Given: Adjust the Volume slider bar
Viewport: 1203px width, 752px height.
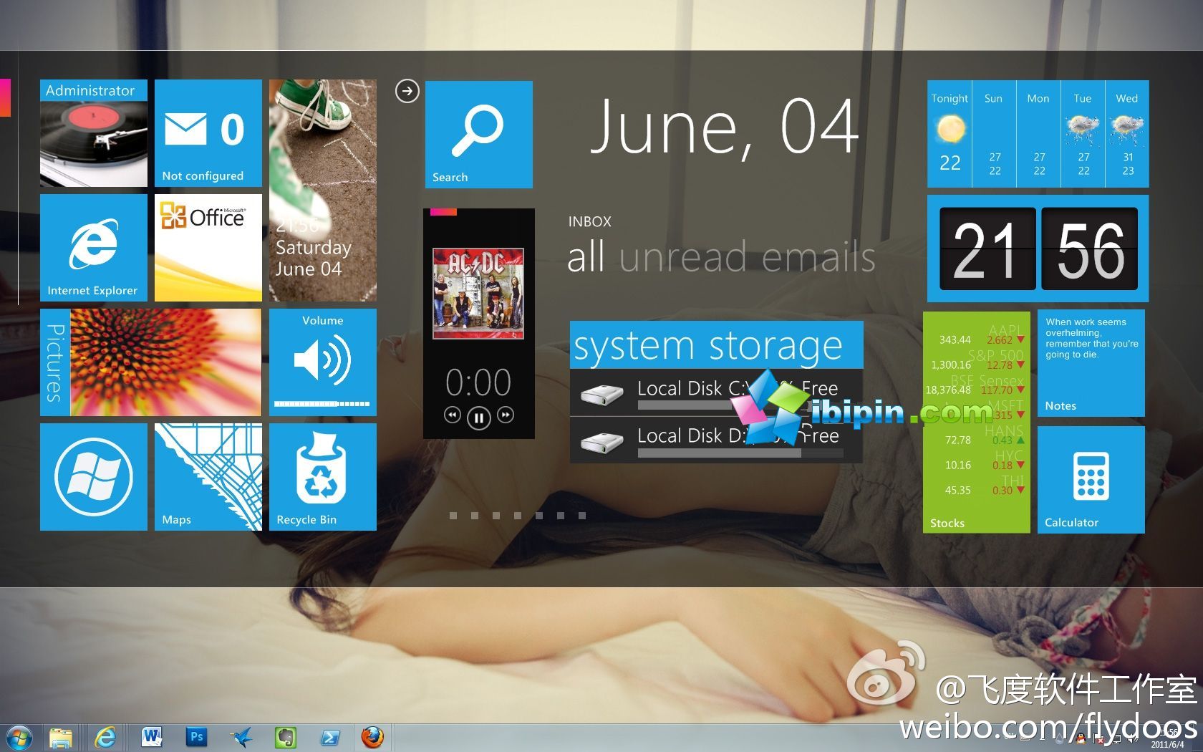Looking at the screenshot, I should tap(322, 404).
